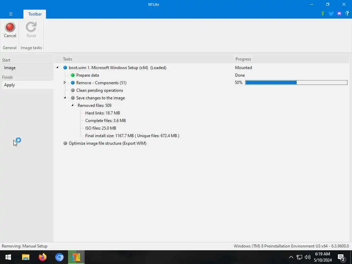Open the Discord icon link
The image size is (352, 264).
pyautogui.click(x=339, y=14)
